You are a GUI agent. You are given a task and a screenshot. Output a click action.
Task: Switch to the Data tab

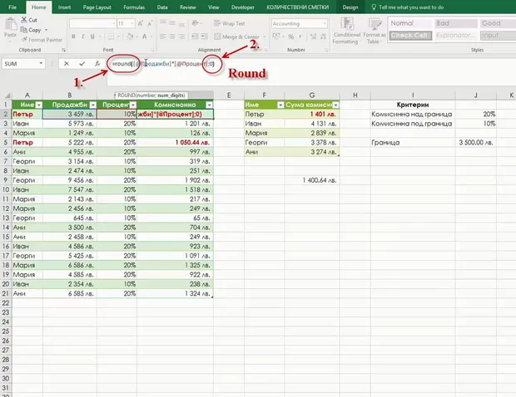coord(162,7)
